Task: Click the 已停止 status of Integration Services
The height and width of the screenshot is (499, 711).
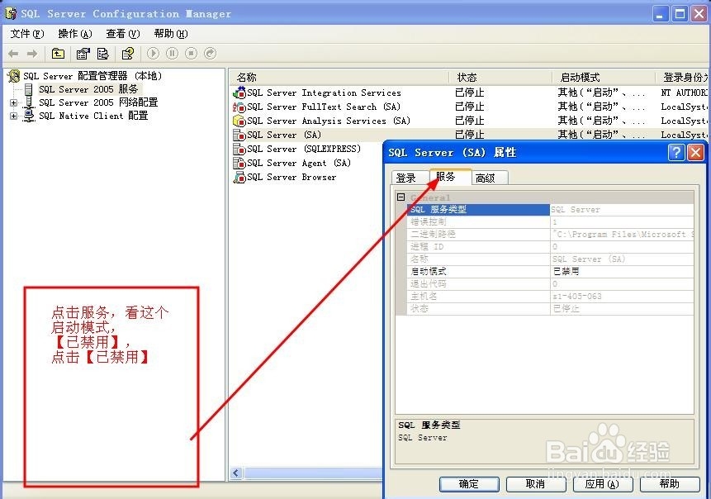Action: [x=469, y=93]
